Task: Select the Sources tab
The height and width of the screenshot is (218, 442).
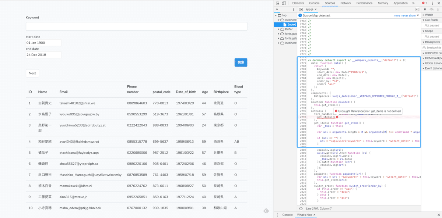Action: (x=330, y=3)
